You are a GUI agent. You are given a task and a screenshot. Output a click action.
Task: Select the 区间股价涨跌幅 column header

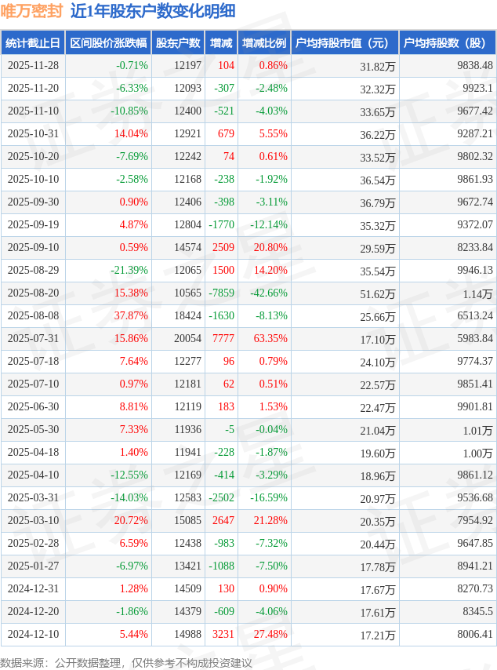coord(108,43)
